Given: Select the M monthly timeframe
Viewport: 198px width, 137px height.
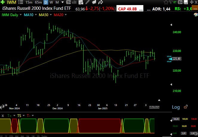Looking at the screenshot, I should pyautogui.click(x=57, y=2).
